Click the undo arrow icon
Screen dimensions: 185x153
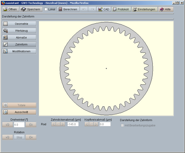coord(84,9)
